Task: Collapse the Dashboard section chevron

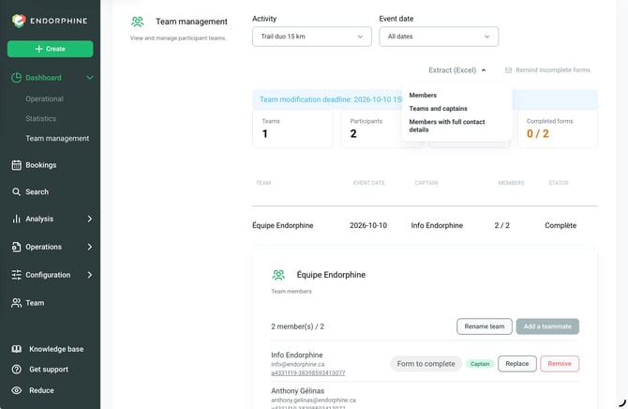Action: (x=90, y=78)
